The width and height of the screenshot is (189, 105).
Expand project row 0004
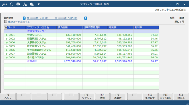[x=7, y=43]
